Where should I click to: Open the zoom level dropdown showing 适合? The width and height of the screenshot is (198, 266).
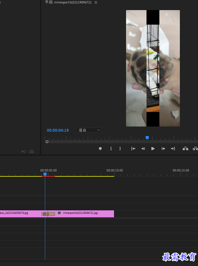[x=89, y=130]
